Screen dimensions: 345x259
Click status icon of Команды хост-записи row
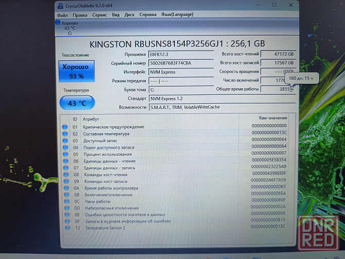tap(66, 182)
